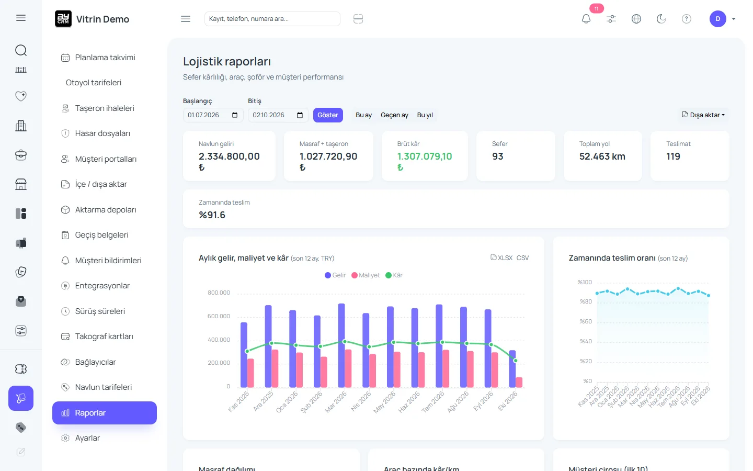Screen dimensions: 753x471
Task: Toggle the Gelir series in chart legend
Action: [335, 275]
